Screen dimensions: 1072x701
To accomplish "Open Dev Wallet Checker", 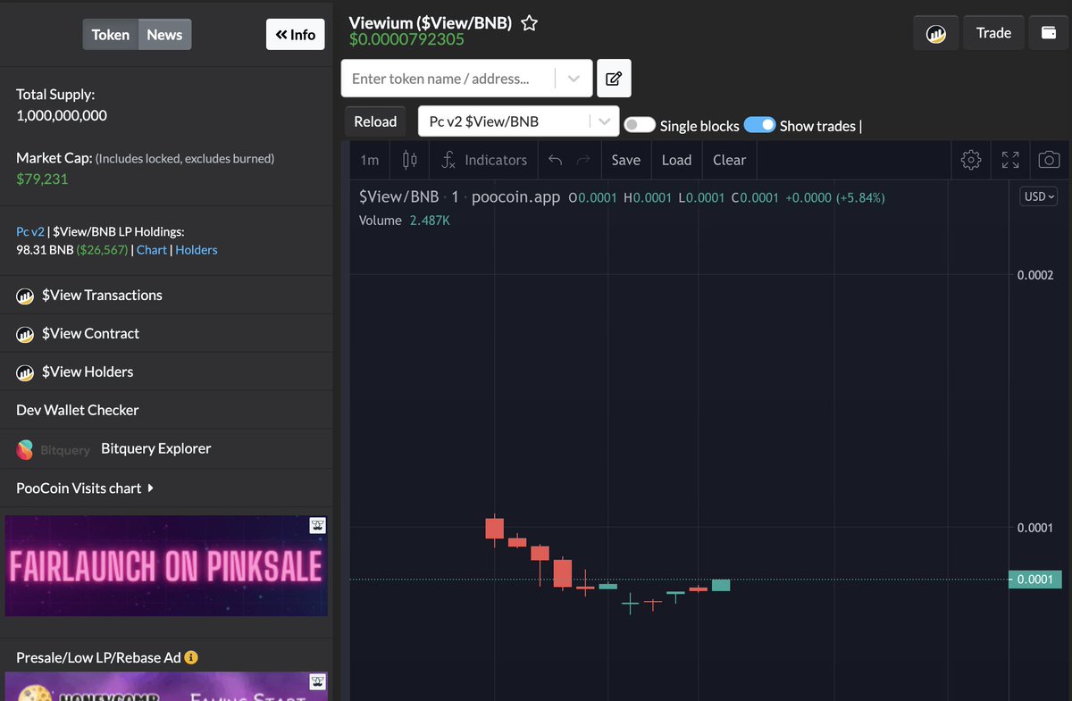I will (x=78, y=411).
